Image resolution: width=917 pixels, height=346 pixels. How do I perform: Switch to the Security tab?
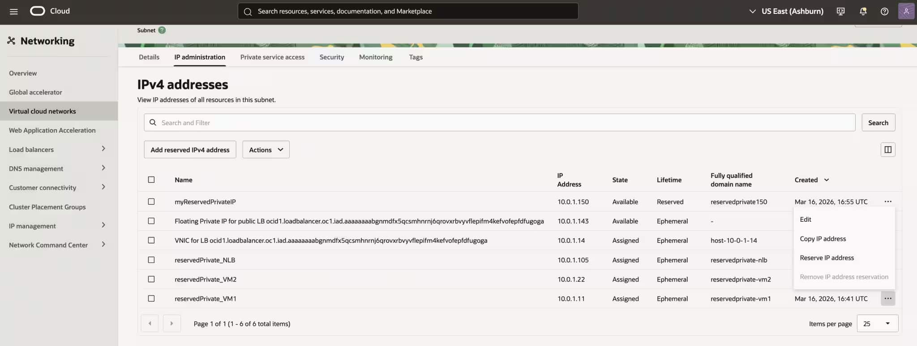click(x=332, y=57)
